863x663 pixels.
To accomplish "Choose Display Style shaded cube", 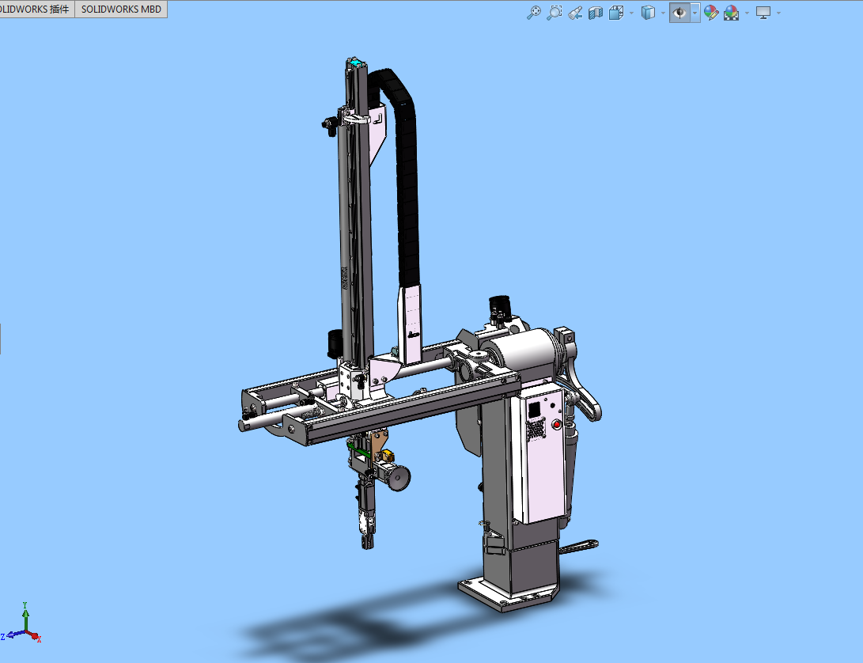I will point(649,13).
